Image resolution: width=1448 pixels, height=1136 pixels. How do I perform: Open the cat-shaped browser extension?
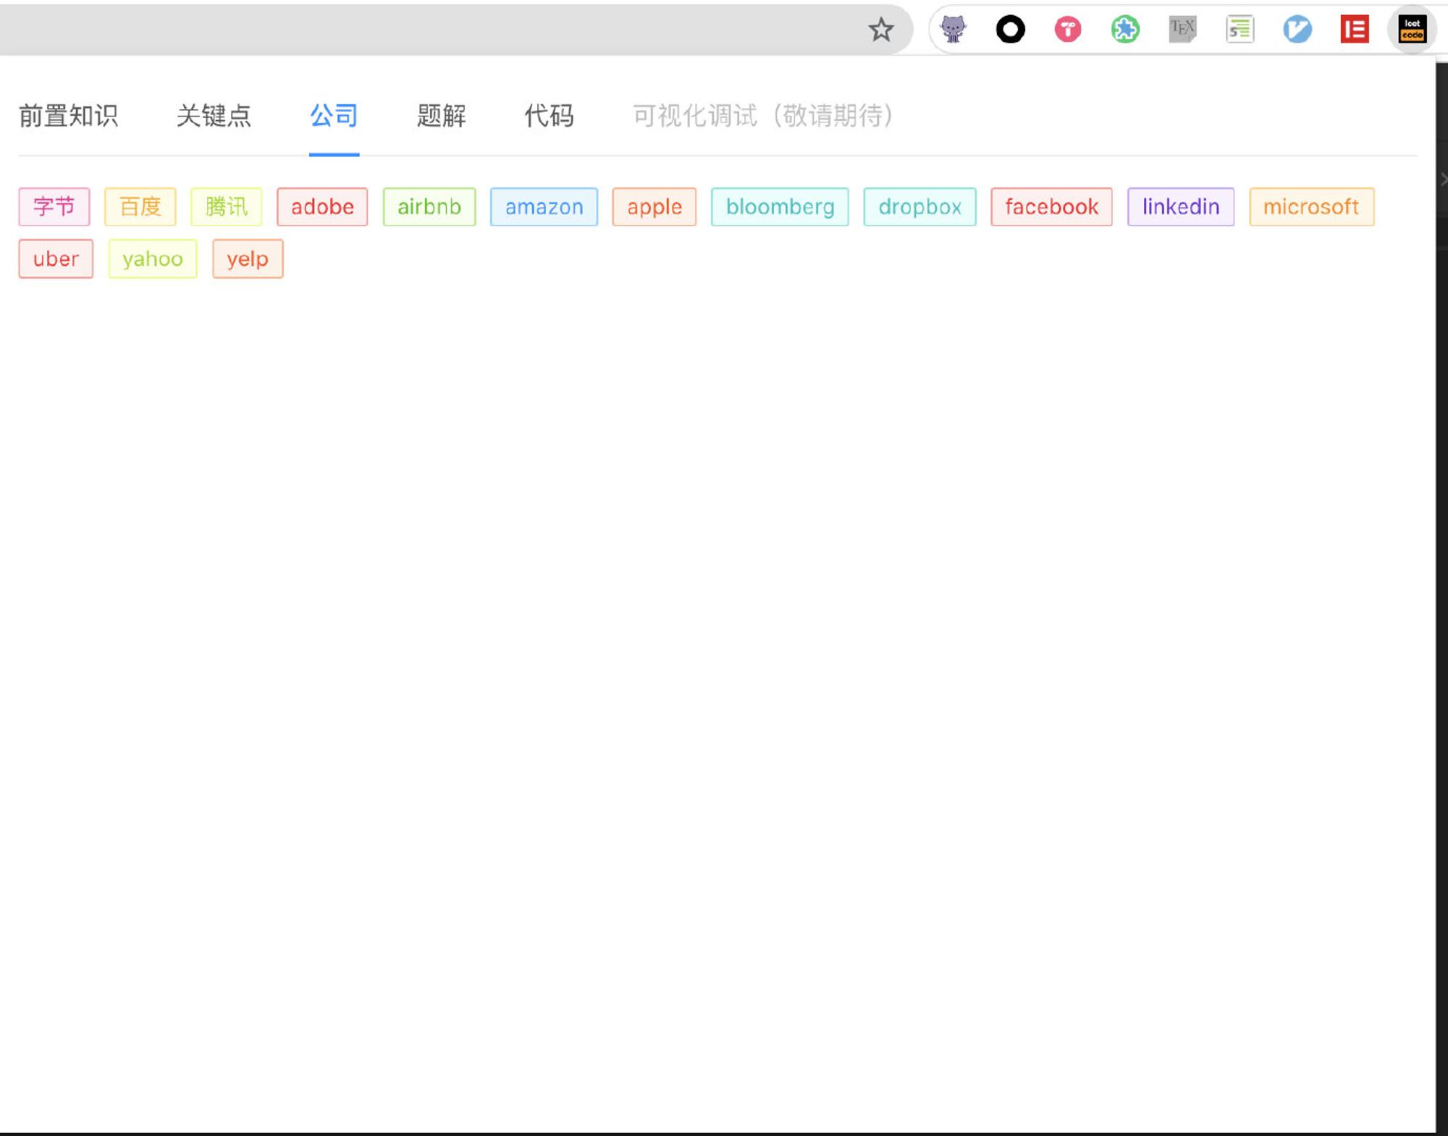click(x=953, y=30)
